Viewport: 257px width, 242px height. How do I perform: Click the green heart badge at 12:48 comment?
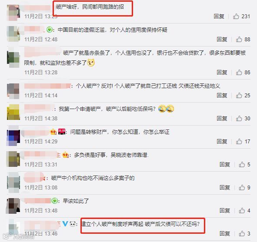tap(49, 30)
